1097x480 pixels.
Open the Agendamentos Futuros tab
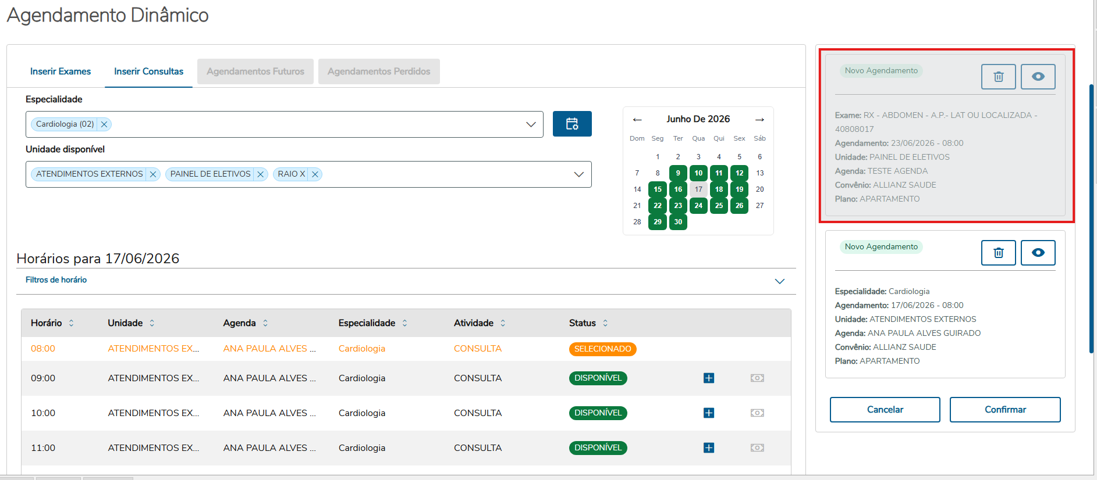[255, 71]
